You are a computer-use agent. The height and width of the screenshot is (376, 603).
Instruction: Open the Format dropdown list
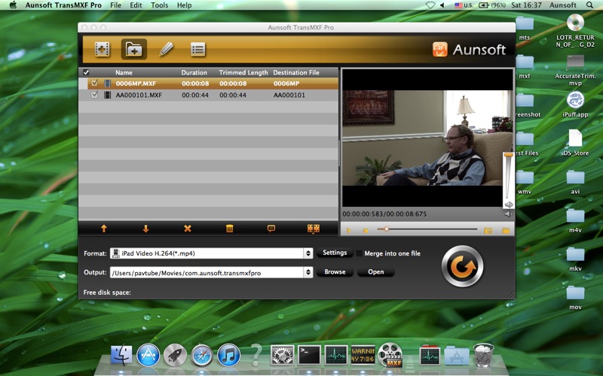pyautogui.click(x=308, y=253)
